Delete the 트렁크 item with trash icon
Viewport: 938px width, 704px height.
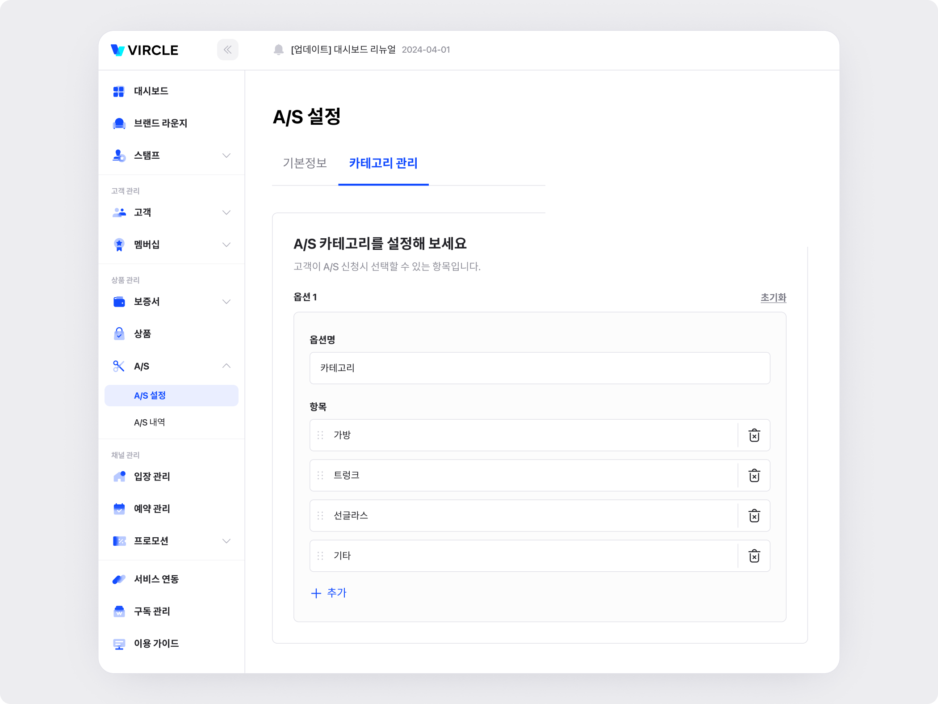[754, 476]
